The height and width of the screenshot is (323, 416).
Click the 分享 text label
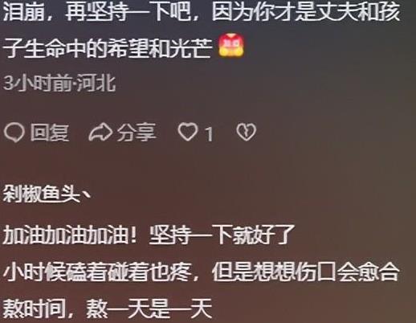click(137, 133)
